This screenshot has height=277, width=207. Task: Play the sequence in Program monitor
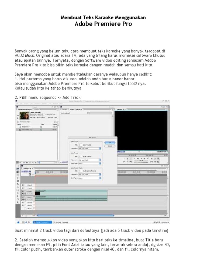pyautogui.click(x=141, y=159)
